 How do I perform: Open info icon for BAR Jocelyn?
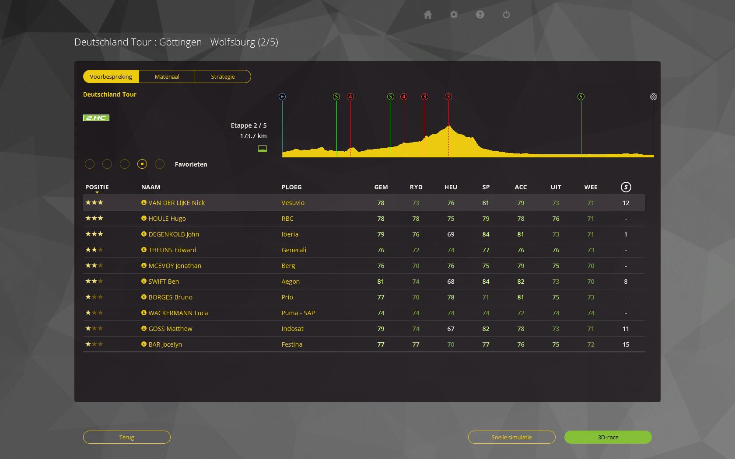pos(144,344)
